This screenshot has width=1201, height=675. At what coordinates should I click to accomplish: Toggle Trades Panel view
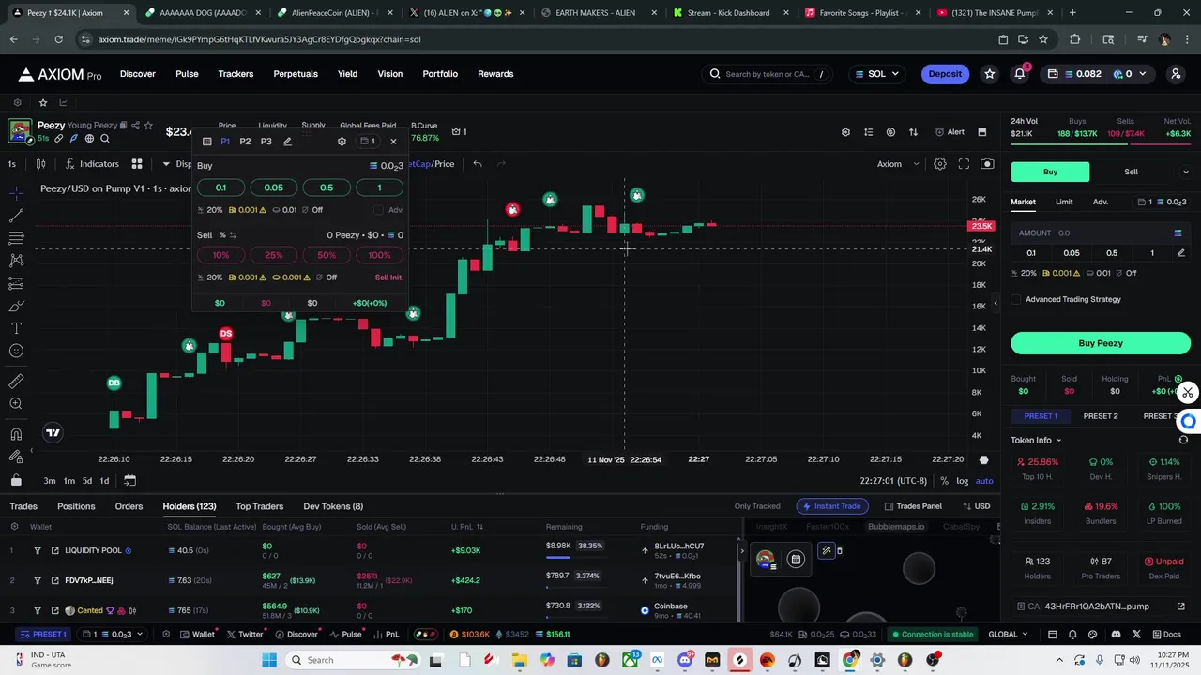[913, 506]
